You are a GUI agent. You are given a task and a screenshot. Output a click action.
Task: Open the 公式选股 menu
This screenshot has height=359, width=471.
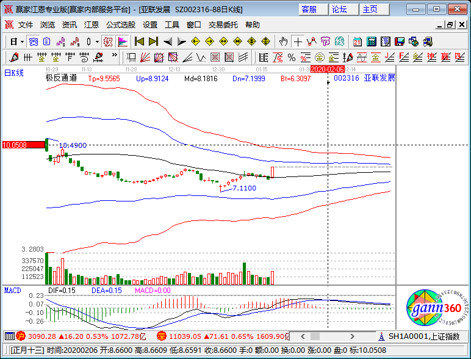point(120,24)
